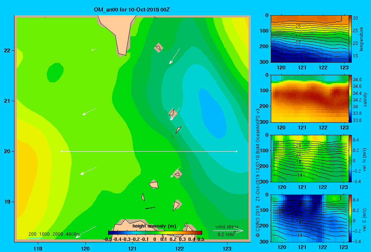This screenshot has height=252, width=371.
Task: Click the map title 'OM_an00 for 10-Oct-2019 00Z'
Action: [132, 10]
